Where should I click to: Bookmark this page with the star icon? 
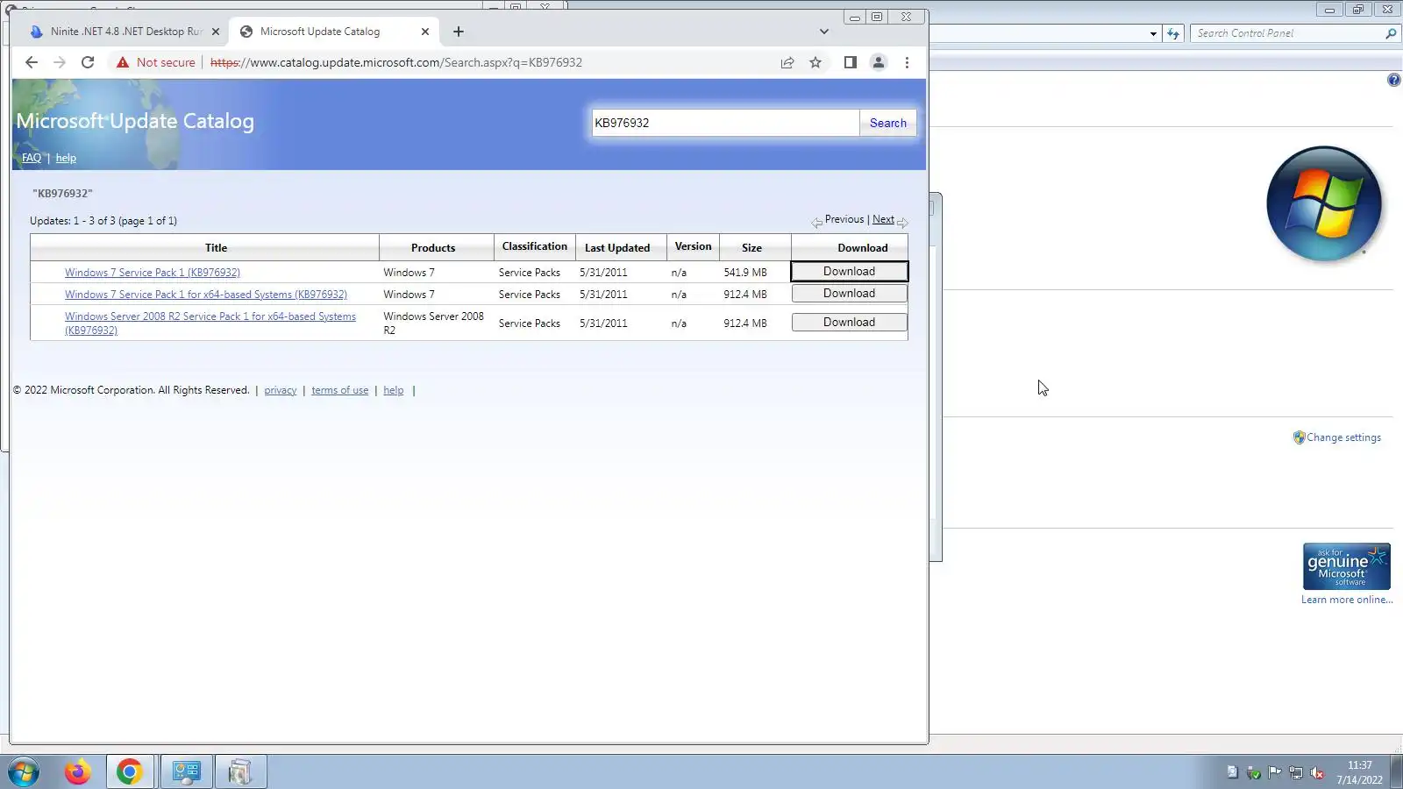coord(815,62)
